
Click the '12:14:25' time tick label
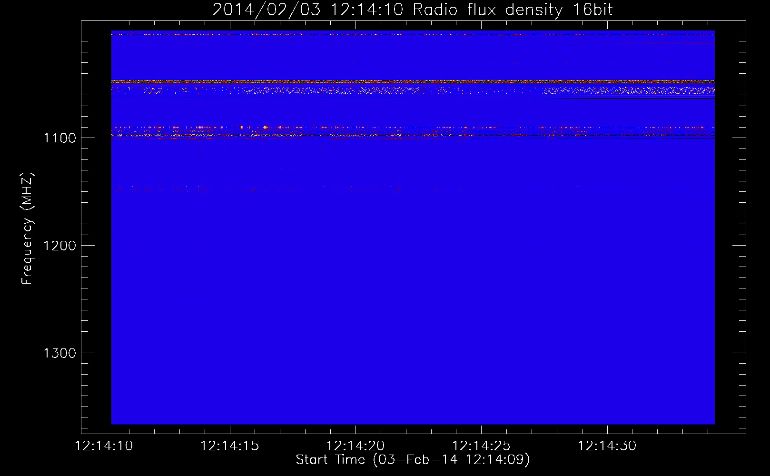tap(481, 446)
